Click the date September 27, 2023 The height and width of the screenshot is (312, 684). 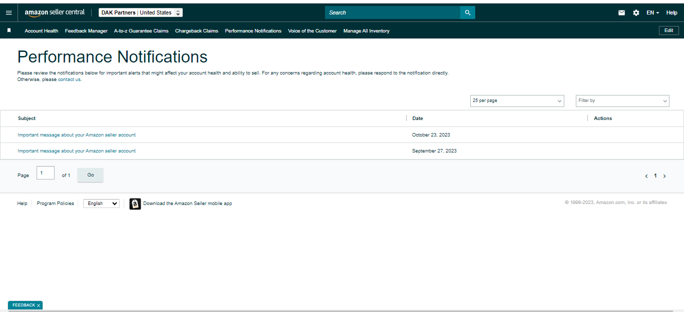tap(434, 151)
